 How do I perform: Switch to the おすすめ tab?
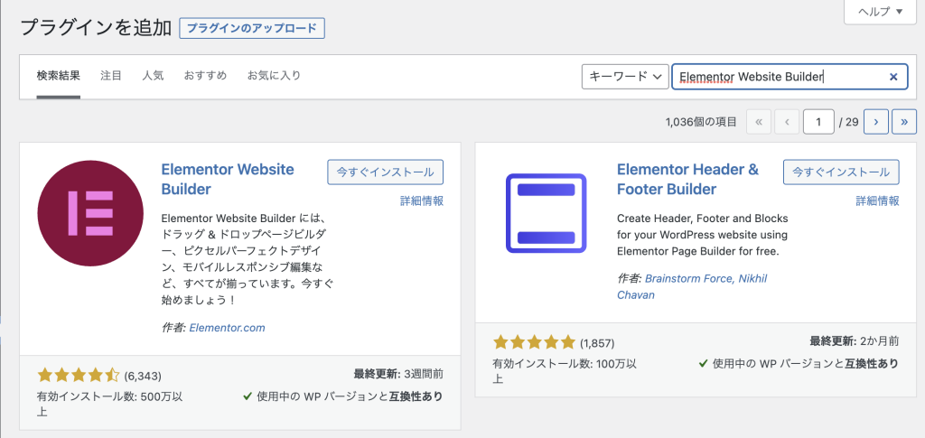(x=205, y=76)
